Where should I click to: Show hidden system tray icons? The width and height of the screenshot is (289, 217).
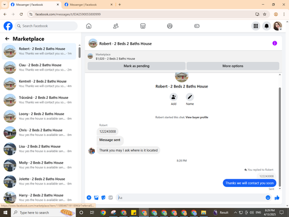pyautogui.click(x=235, y=212)
